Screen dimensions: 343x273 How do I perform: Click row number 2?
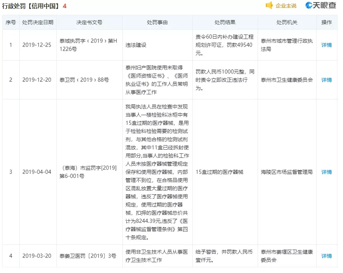tap(11, 80)
